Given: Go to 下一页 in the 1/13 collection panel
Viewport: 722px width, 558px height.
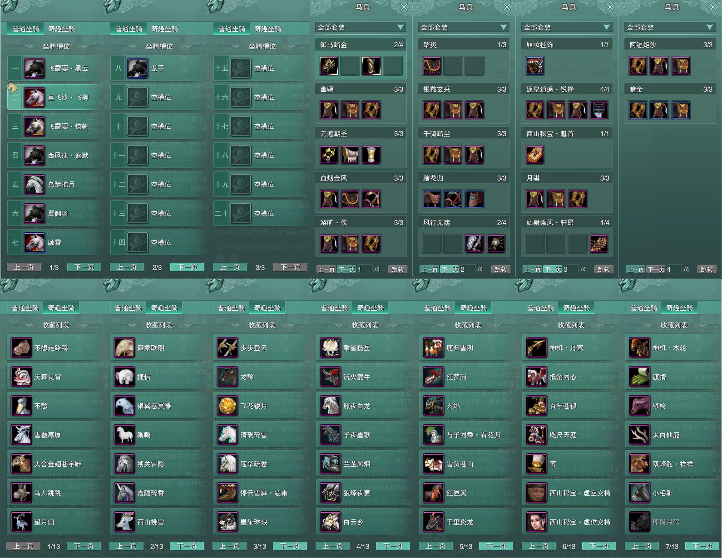Looking at the screenshot, I should (84, 546).
